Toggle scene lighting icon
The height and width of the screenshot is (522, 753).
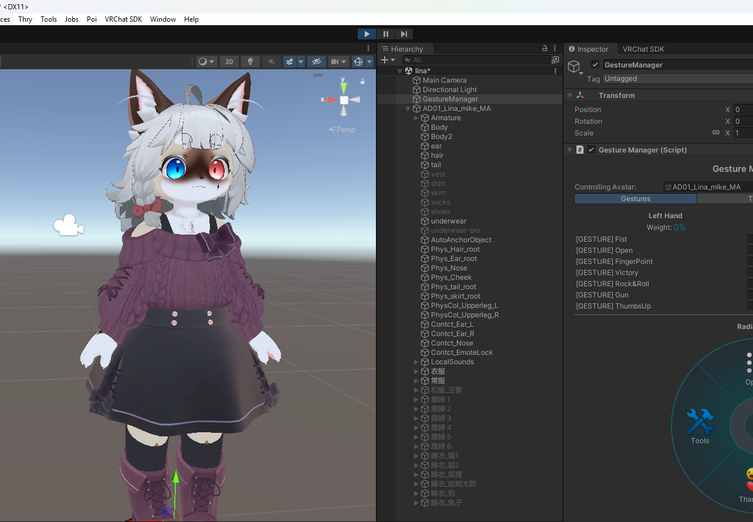click(x=250, y=62)
